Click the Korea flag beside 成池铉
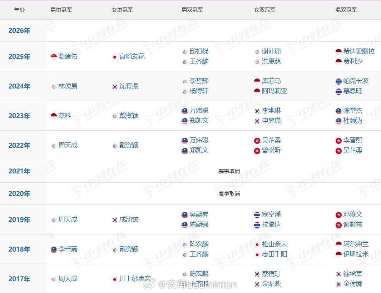 click(115, 220)
